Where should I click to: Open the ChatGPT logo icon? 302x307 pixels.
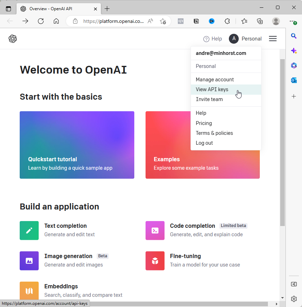(x=13, y=38)
